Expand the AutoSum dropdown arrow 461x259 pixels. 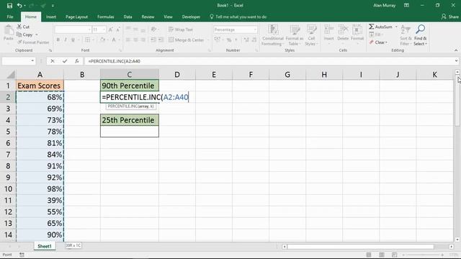(x=396, y=27)
